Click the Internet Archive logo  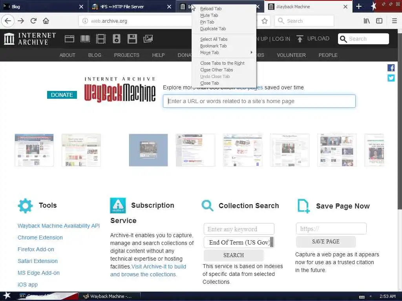point(30,39)
